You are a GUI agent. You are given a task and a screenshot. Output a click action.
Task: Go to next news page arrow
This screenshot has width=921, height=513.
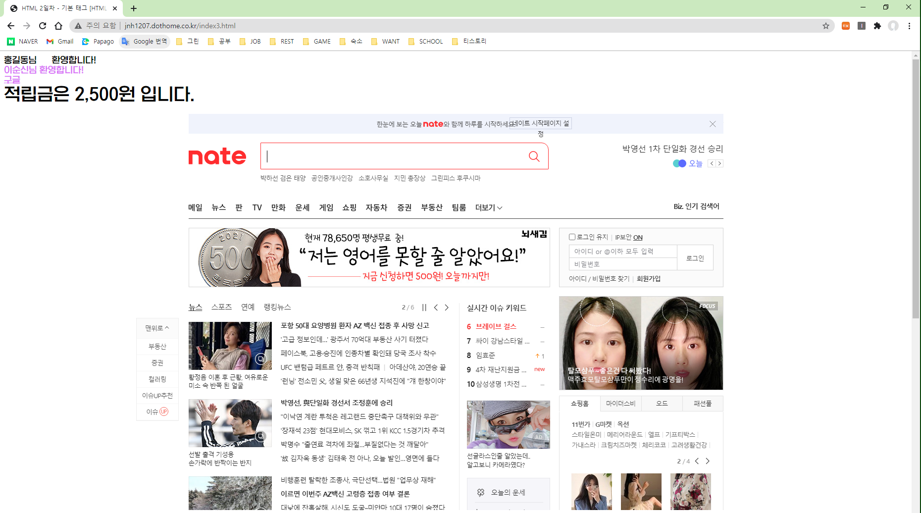pos(447,308)
